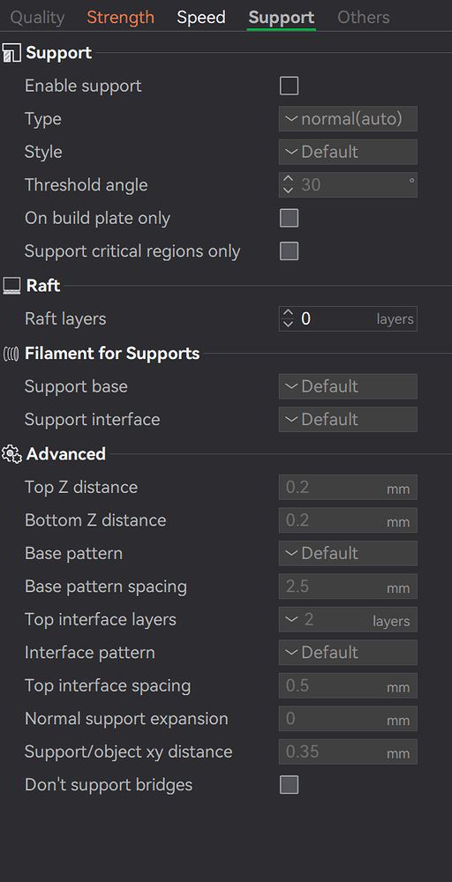Screen dimensions: 452x882
Task: Decrease the Raft layers count
Action: 289,325
